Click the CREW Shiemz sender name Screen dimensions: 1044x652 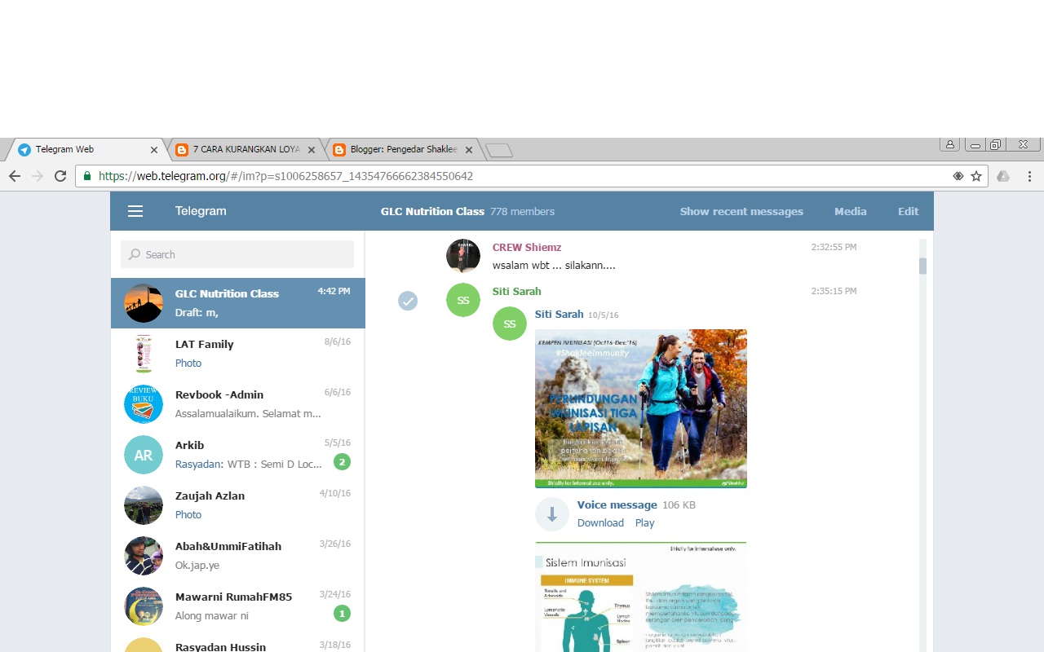(x=527, y=247)
